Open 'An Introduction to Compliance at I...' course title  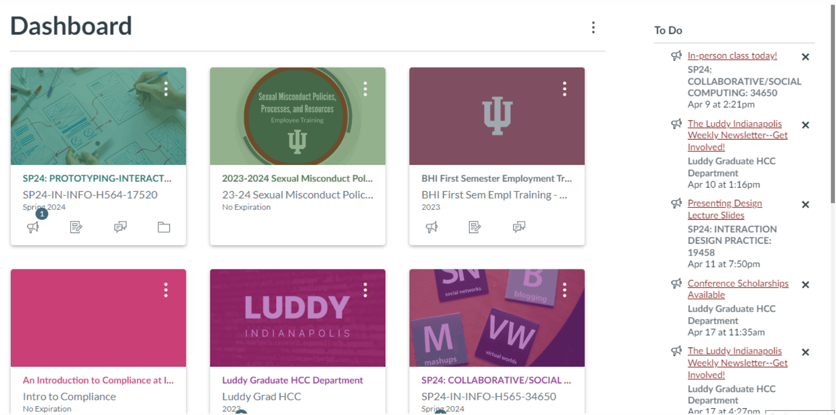pos(98,380)
